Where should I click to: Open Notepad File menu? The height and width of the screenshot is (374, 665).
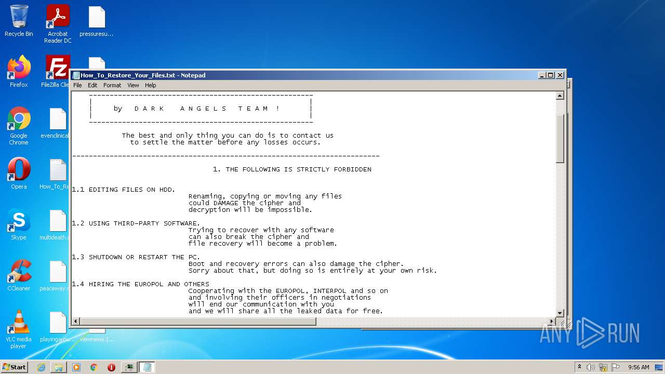(77, 85)
